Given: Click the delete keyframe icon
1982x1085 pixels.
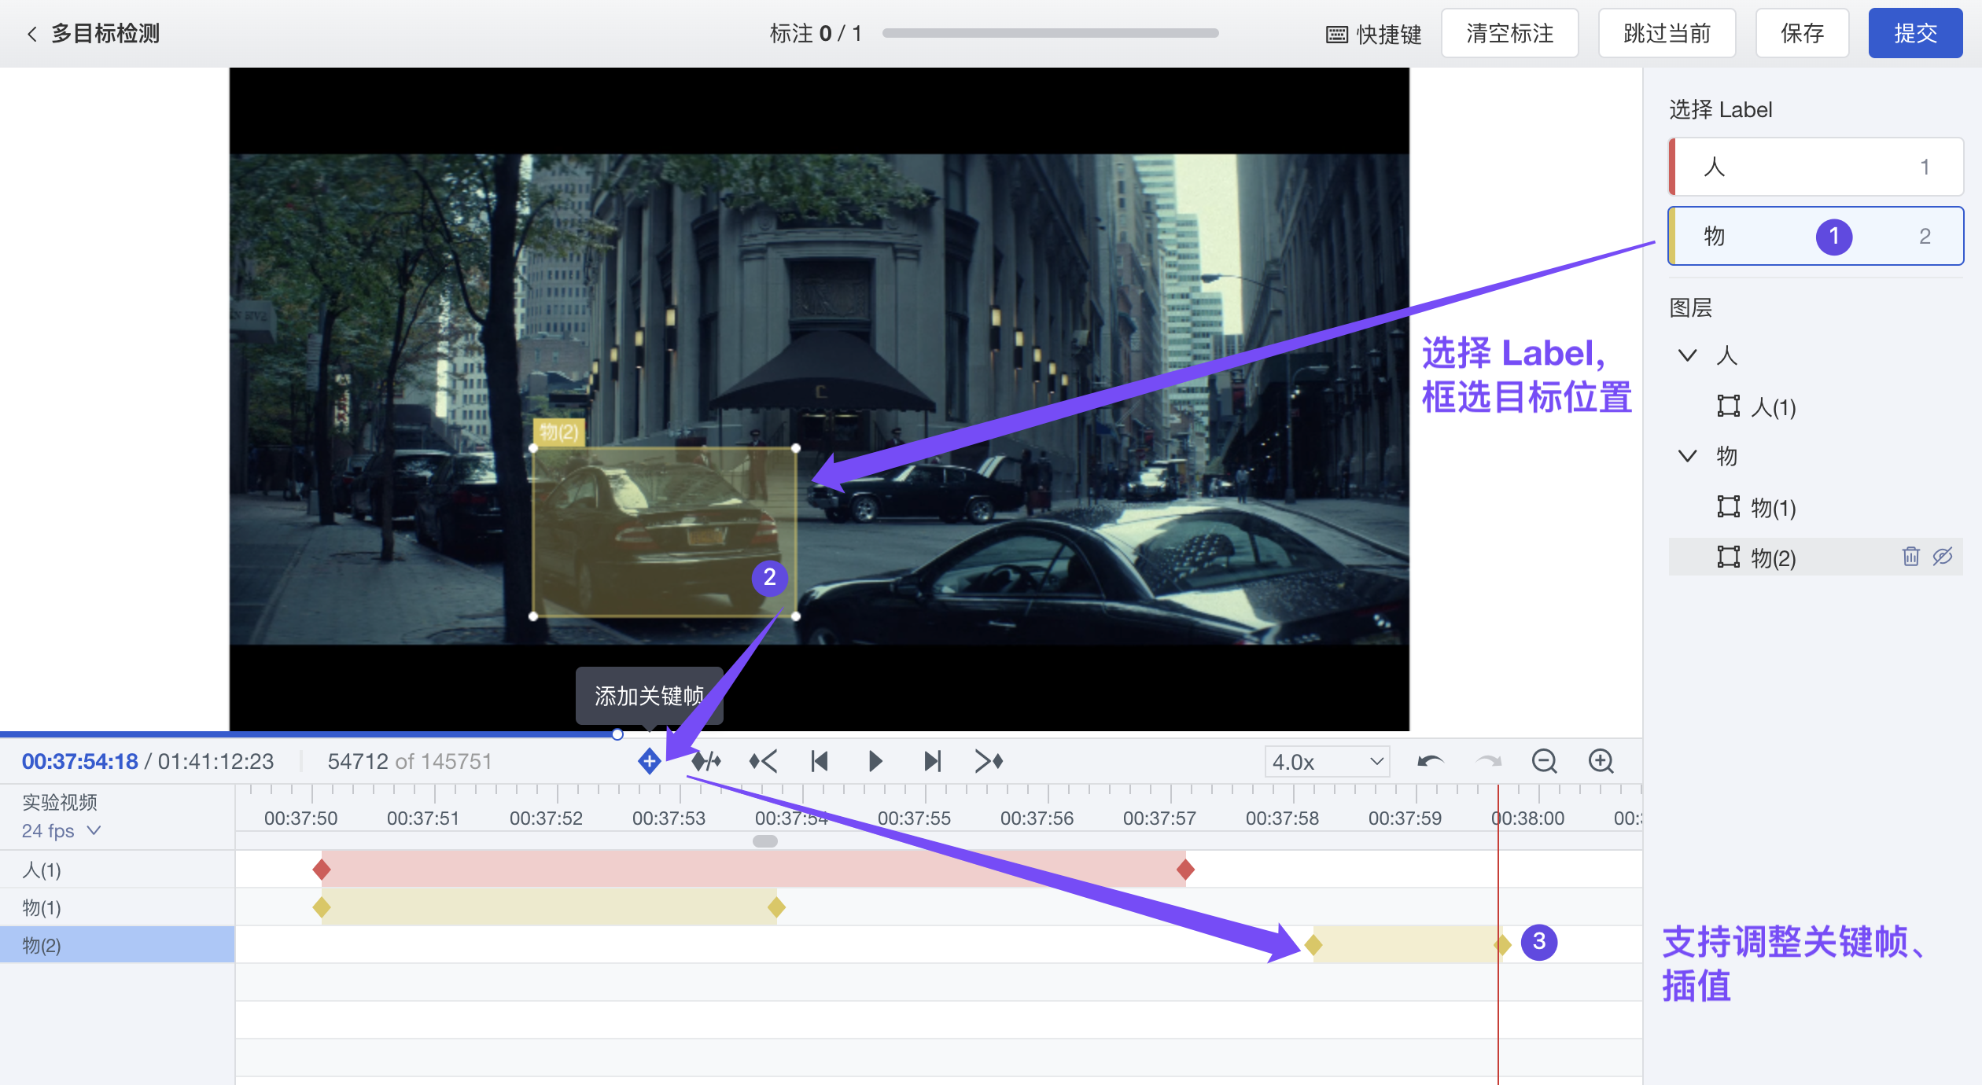Looking at the screenshot, I should [705, 761].
